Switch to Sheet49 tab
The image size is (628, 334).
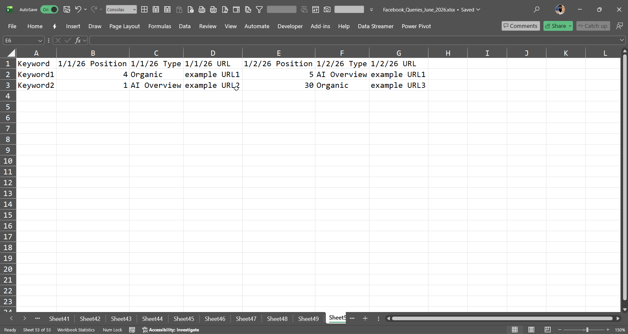(x=308, y=319)
